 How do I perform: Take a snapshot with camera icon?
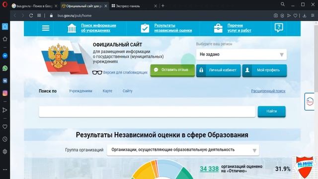(x=276, y=15)
